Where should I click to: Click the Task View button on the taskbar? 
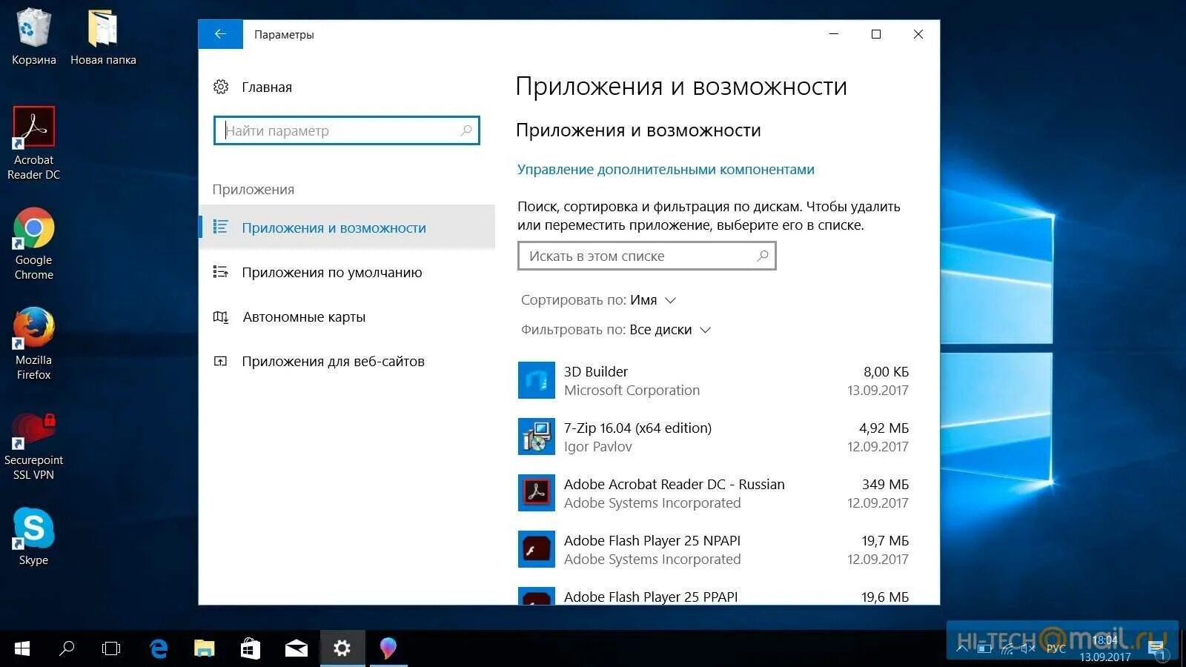click(x=110, y=648)
